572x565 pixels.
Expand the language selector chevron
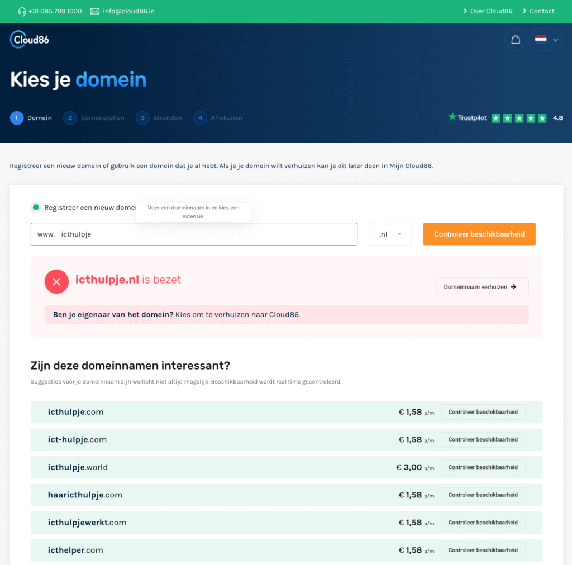(x=555, y=40)
